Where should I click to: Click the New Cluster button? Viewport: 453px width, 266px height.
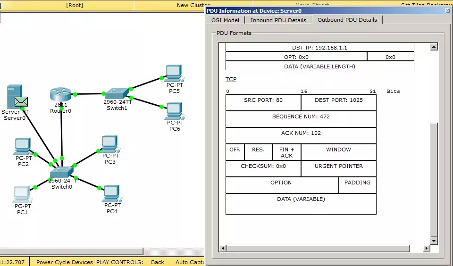(x=193, y=5)
